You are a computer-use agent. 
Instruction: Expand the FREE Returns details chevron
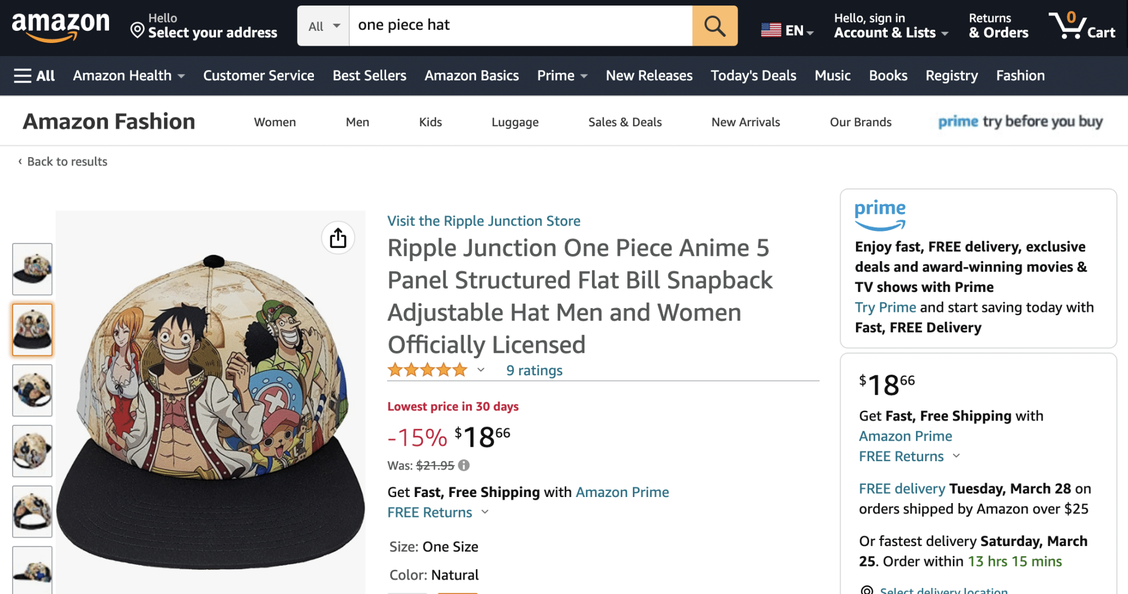click(485, 512)
